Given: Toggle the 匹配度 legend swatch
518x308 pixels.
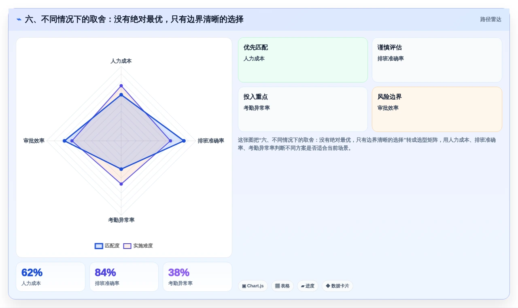Looking at the screenshot, I should pyautogui.click(x=99, y=246).
